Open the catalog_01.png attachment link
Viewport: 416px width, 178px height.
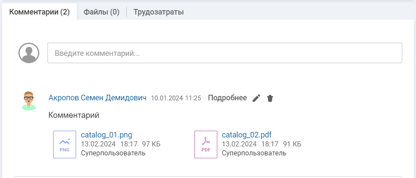(107, 135)
